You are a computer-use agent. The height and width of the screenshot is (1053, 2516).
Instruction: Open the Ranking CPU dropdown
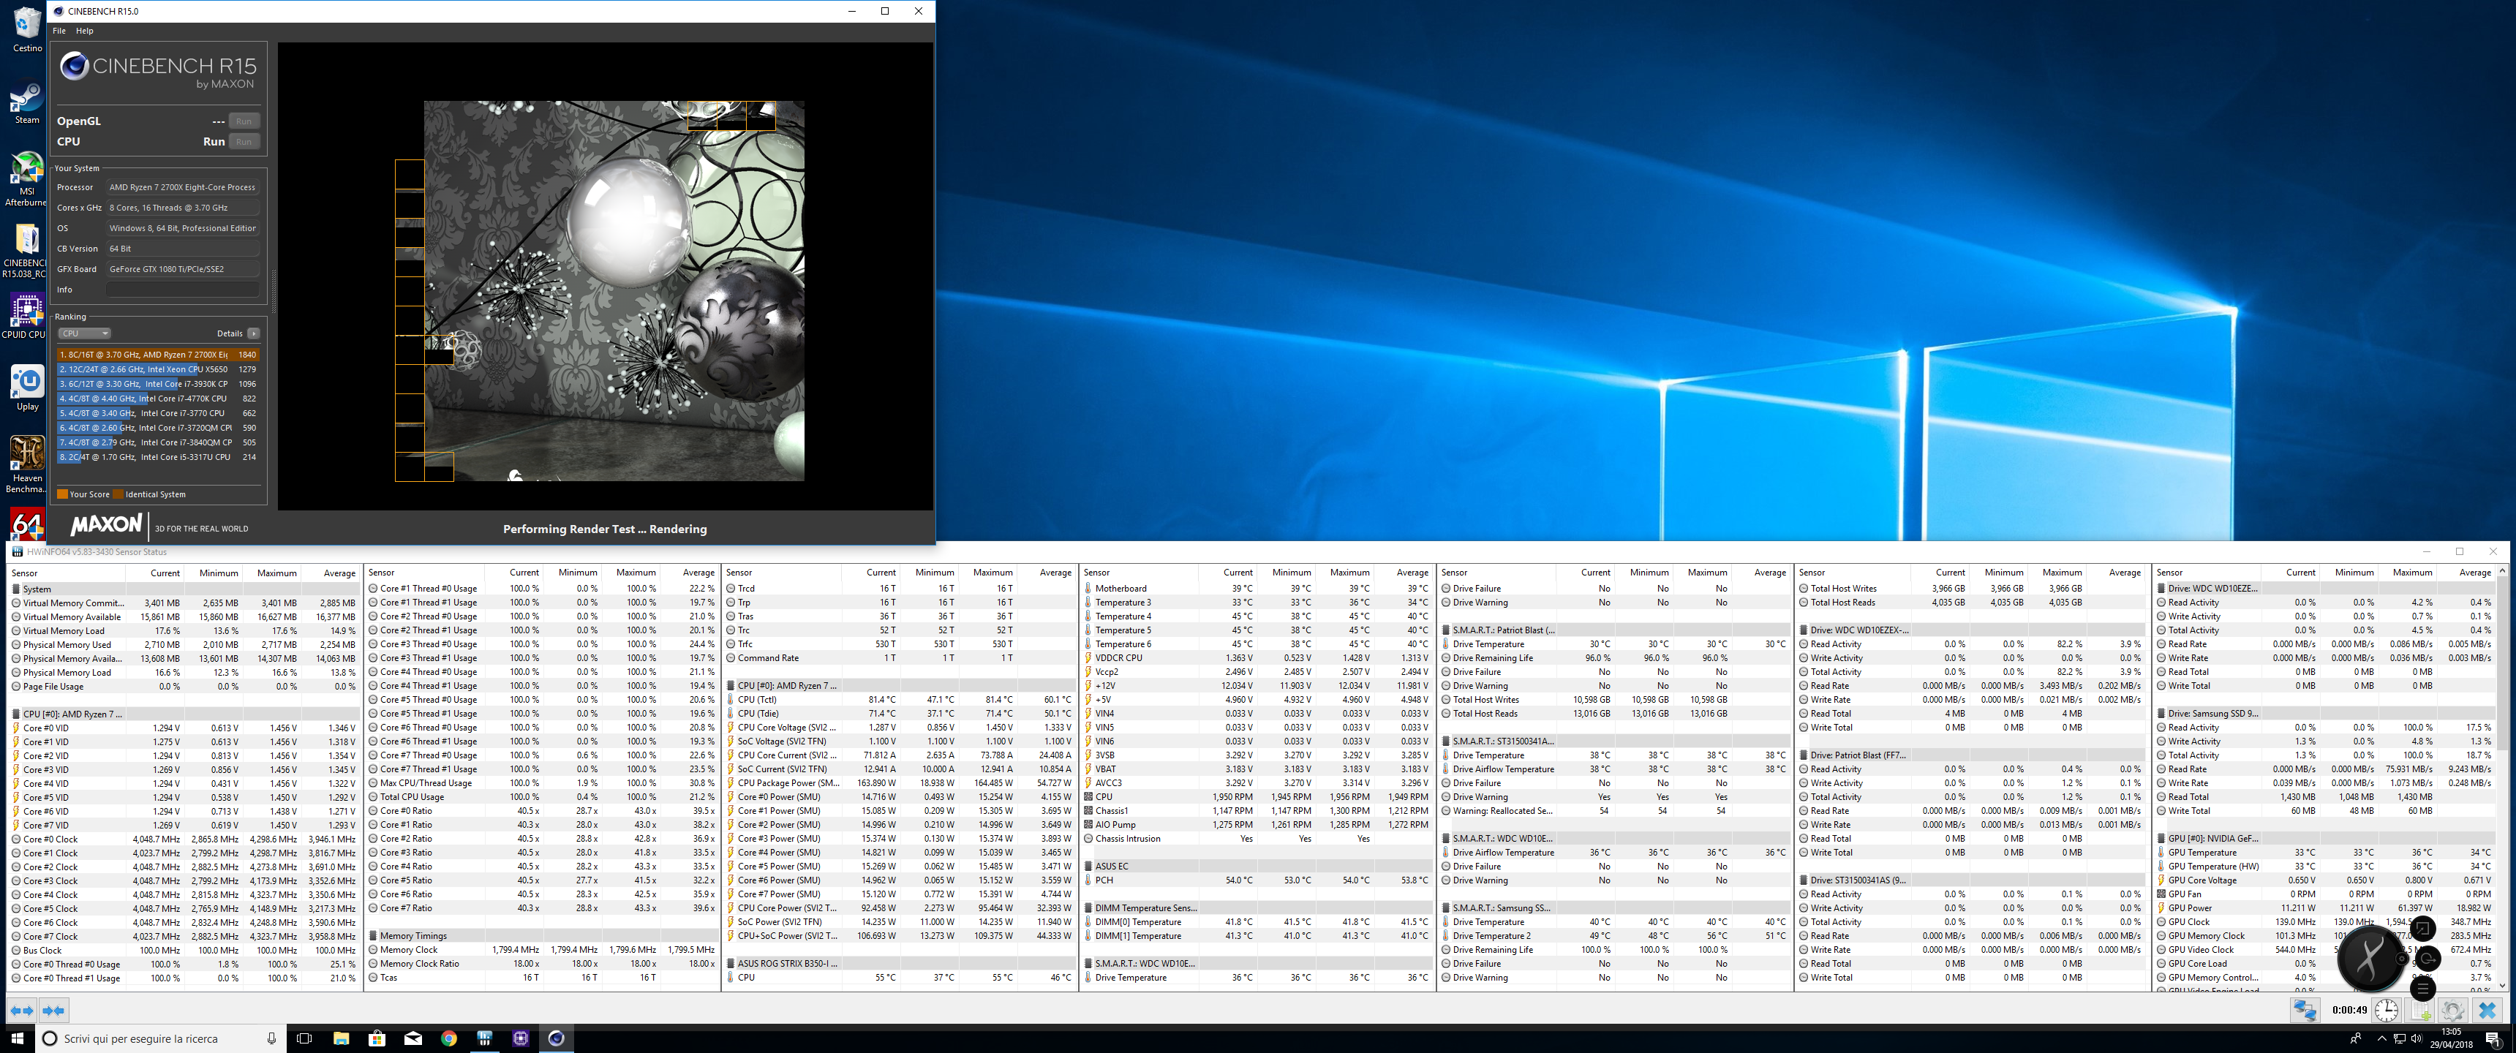84,333
